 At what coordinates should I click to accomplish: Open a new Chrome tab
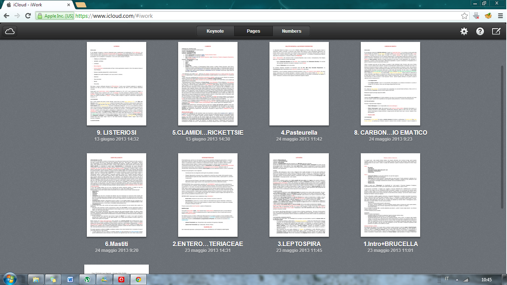tap(81, 5)
